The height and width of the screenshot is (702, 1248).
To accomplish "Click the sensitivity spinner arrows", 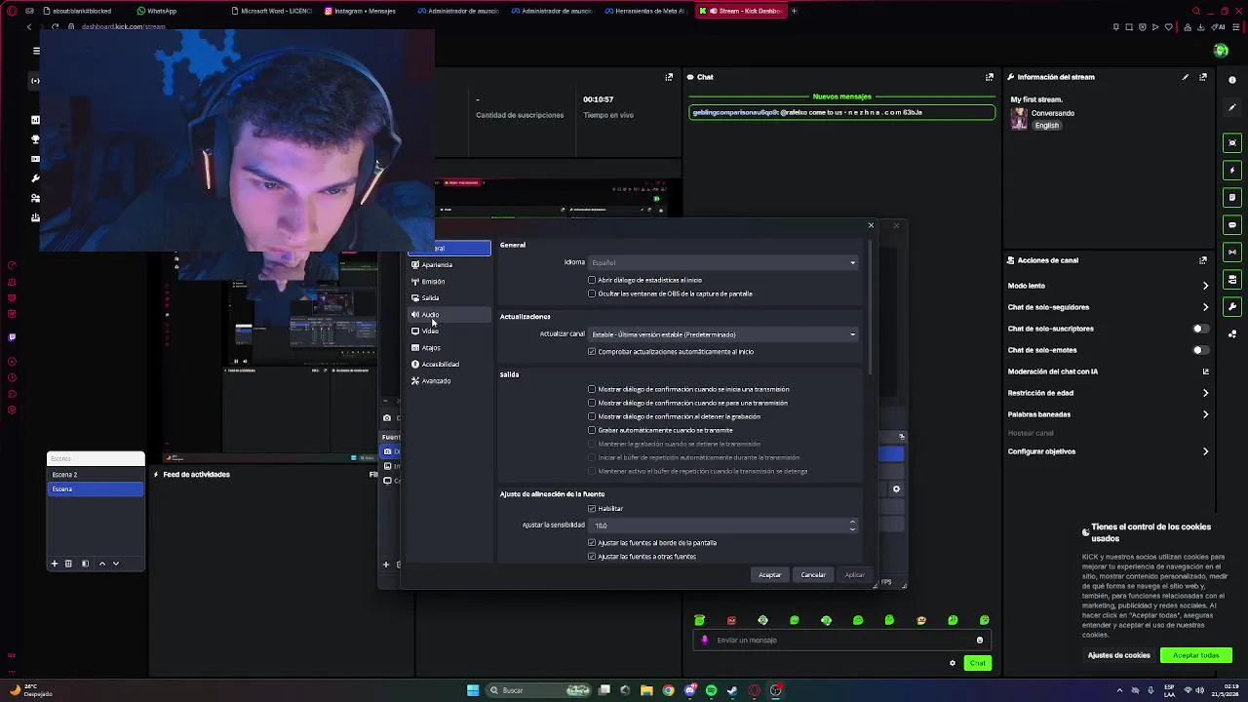I will (852, 526).
